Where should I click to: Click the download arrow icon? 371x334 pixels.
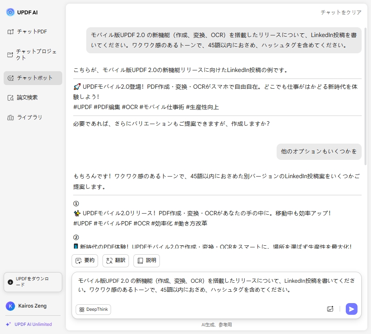pyautogui.click(x=11, y=282)
